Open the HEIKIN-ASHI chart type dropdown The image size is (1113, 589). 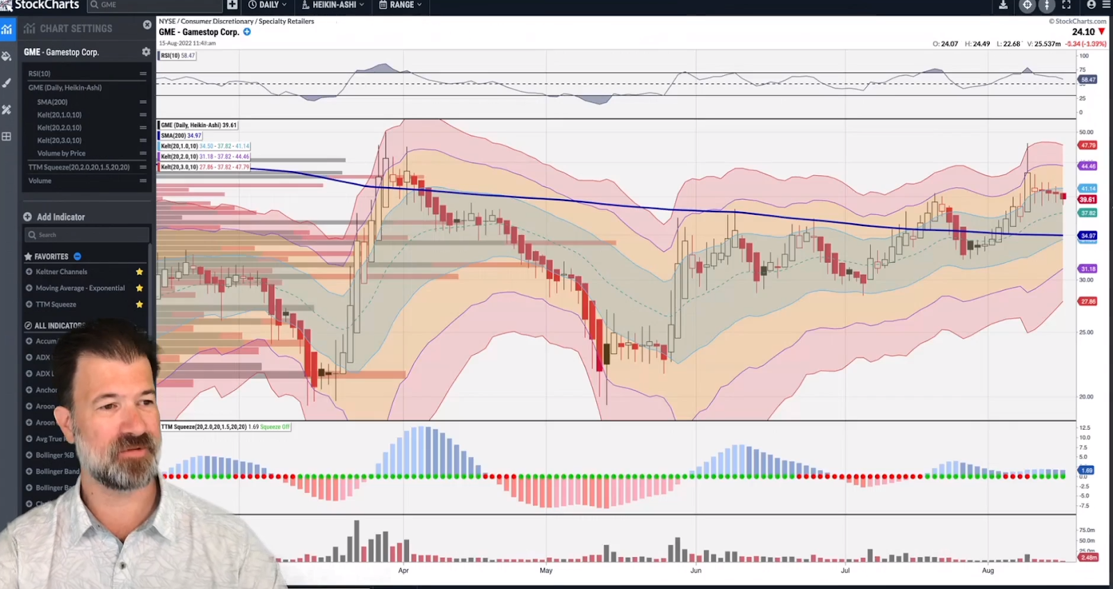click(x=333, y=5)
